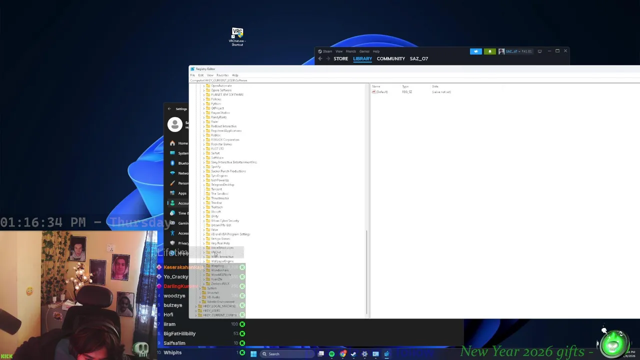Click Steam back navigation arrow
The width and height of the screenshot is (640, 360).
pos(320,58)
